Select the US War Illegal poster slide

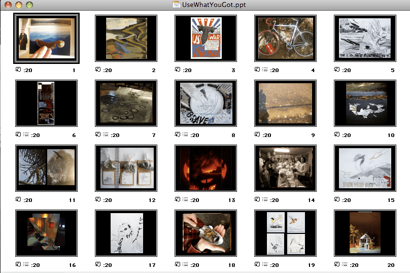tap(206, 38)
